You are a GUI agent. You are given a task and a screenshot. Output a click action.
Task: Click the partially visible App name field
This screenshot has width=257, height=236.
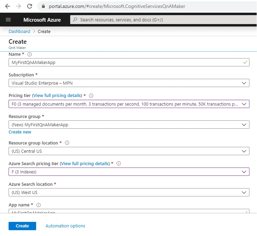129,211
